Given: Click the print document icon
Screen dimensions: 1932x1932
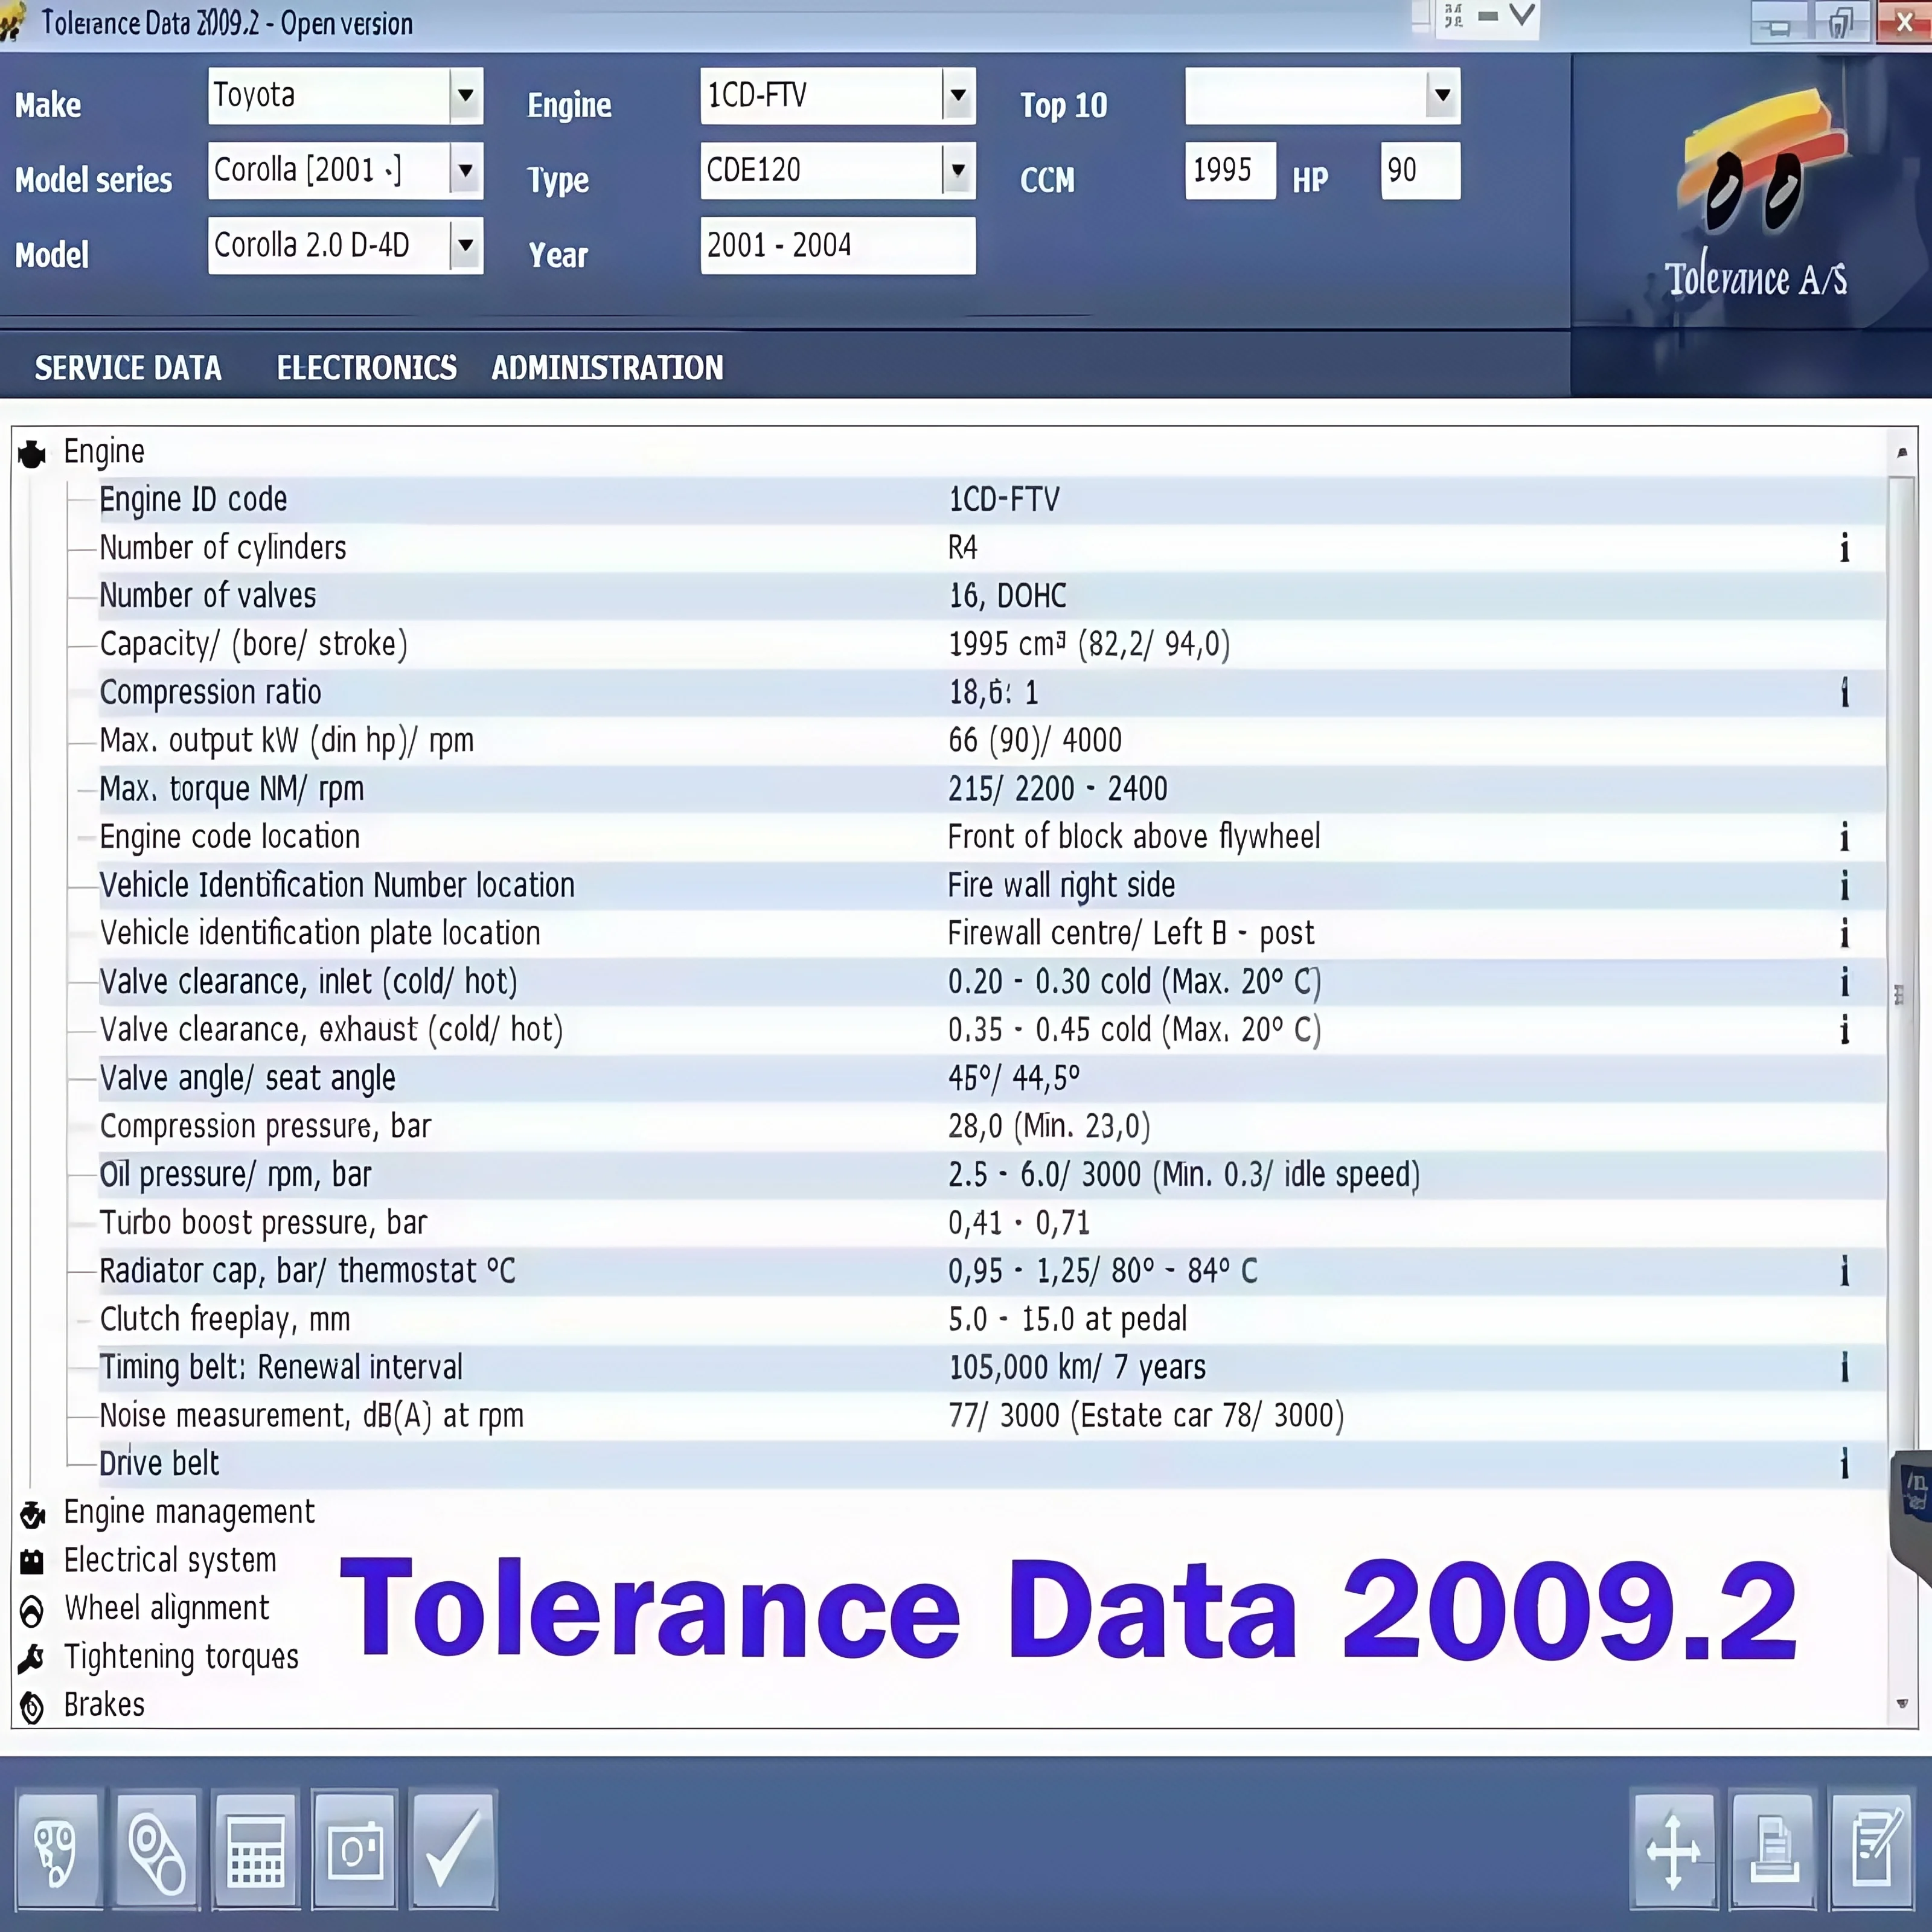Looking at the screenshot, I should click(x=1773, y=1849).
